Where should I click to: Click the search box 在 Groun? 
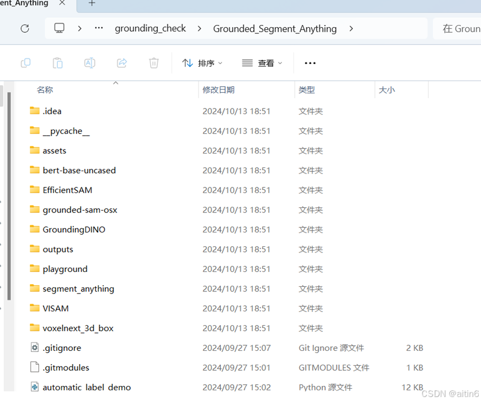[457, 28]
